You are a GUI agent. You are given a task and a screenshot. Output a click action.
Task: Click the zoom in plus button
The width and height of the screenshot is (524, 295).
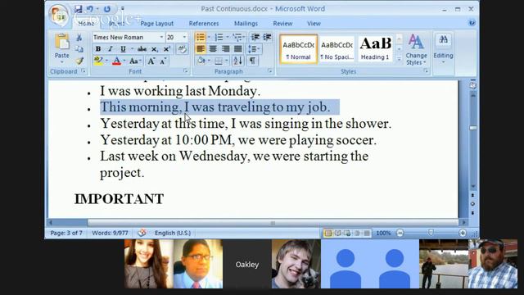463,233
